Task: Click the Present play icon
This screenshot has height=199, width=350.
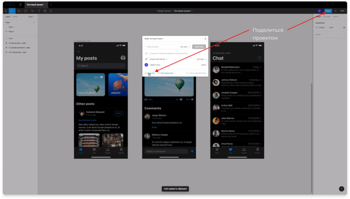Action: coord(335,11)
